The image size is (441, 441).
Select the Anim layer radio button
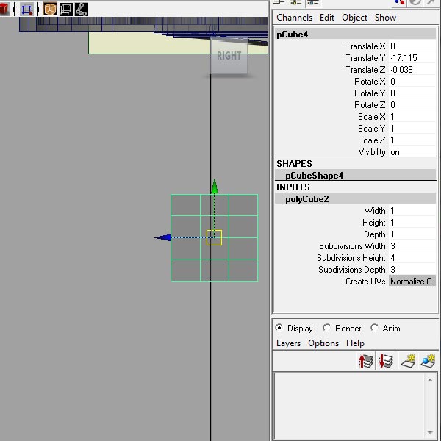[374, 328]
